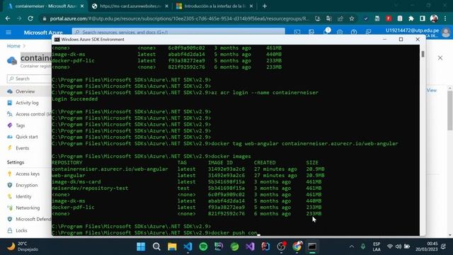
Task: Open the new browser tab button
Action: (x=265, y=6)
